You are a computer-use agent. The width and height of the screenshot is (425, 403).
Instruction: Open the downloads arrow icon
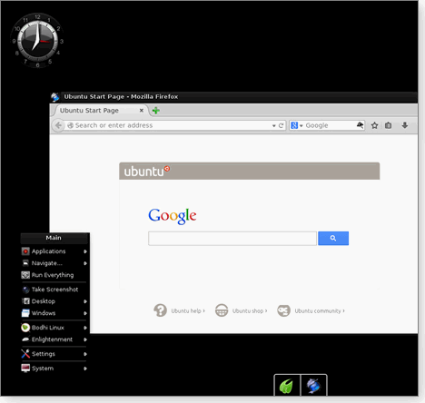point(405,125)
